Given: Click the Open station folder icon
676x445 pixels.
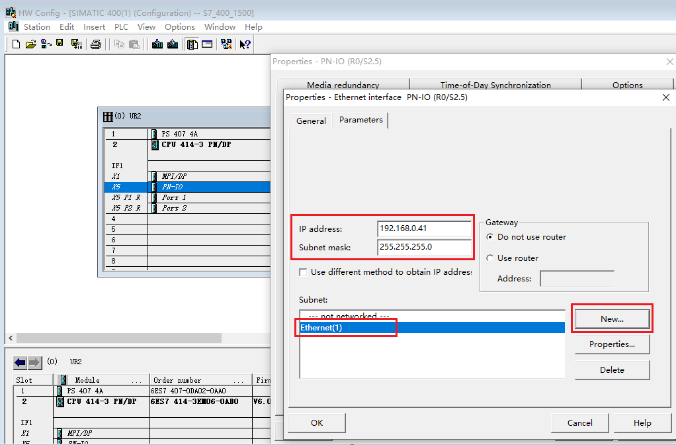Looking at the screenshot, I should click(30, 44).
